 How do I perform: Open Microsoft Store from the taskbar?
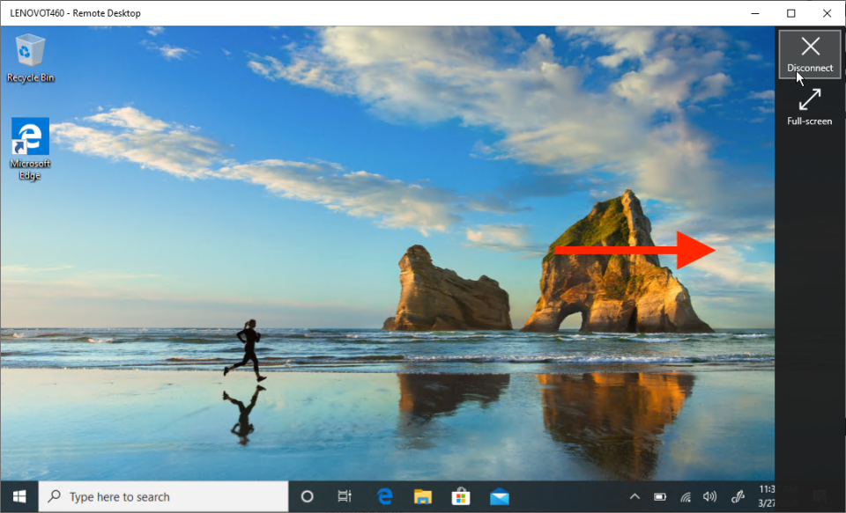[x=461, y=496]
